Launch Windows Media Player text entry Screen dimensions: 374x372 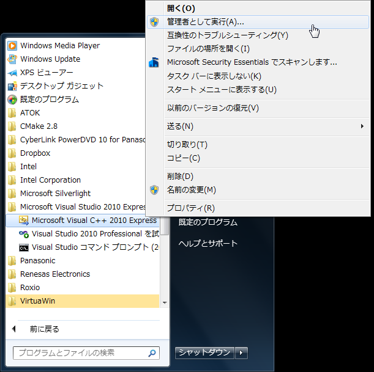tap(60, 46)
